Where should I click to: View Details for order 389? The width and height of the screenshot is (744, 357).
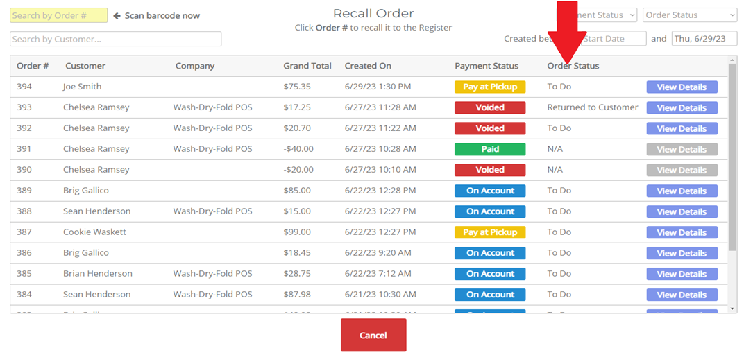[x=682, y=191]
